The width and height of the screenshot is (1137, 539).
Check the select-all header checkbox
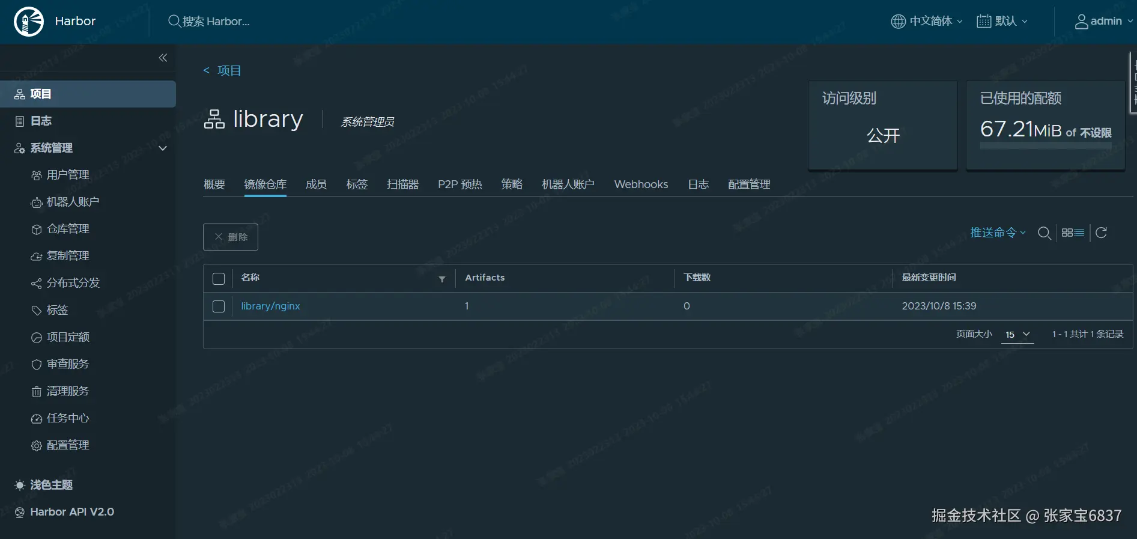point(219,279)
